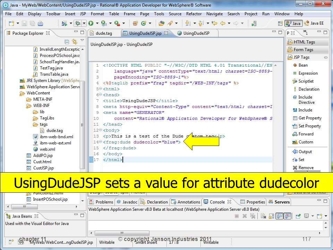This screenshot has width=333, height=250.
Task: Switch to the Servers tab
Action: 279,202
